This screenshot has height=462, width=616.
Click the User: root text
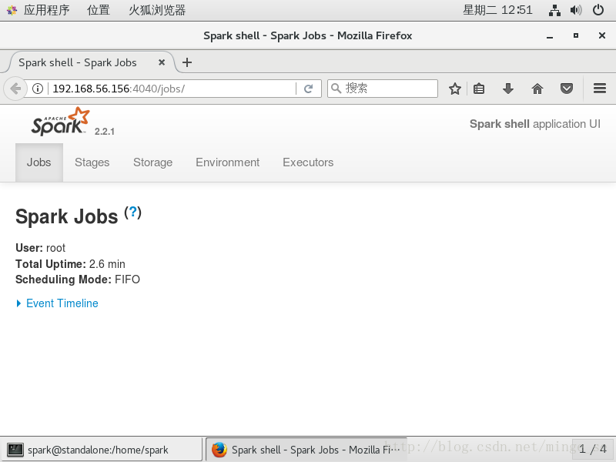41,248
